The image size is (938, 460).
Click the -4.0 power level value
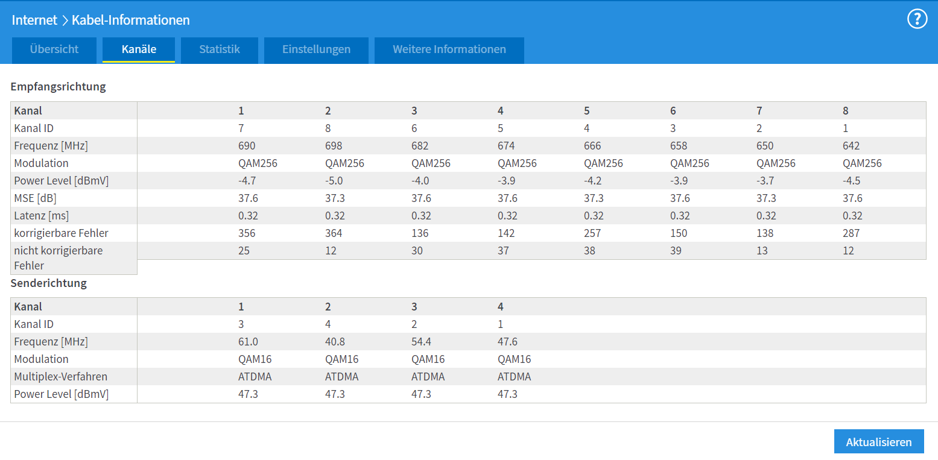[421, 181]
